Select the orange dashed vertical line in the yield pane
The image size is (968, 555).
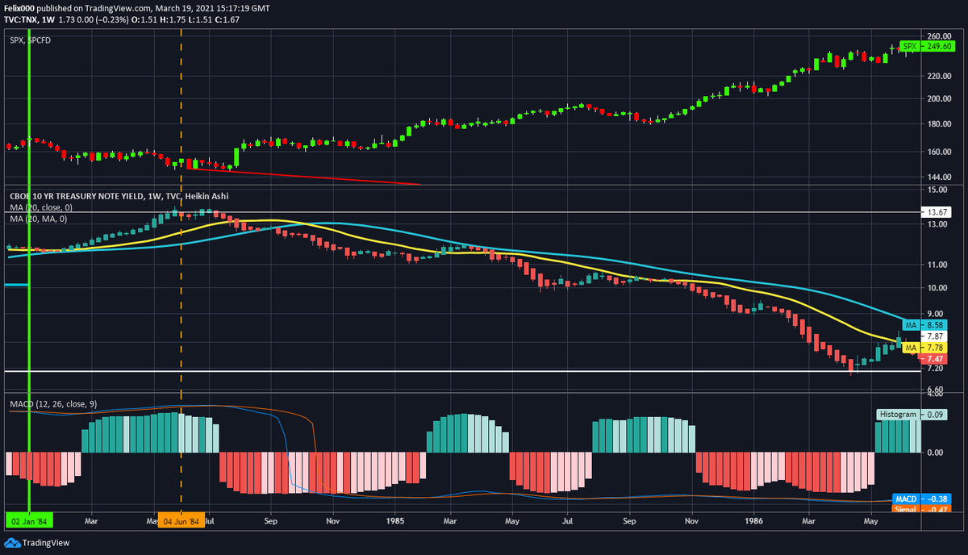tap(181, 290)
